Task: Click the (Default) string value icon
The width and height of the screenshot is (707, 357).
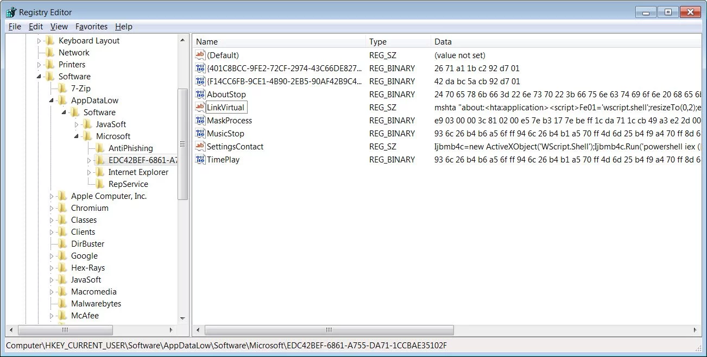Action: [200, 55]
